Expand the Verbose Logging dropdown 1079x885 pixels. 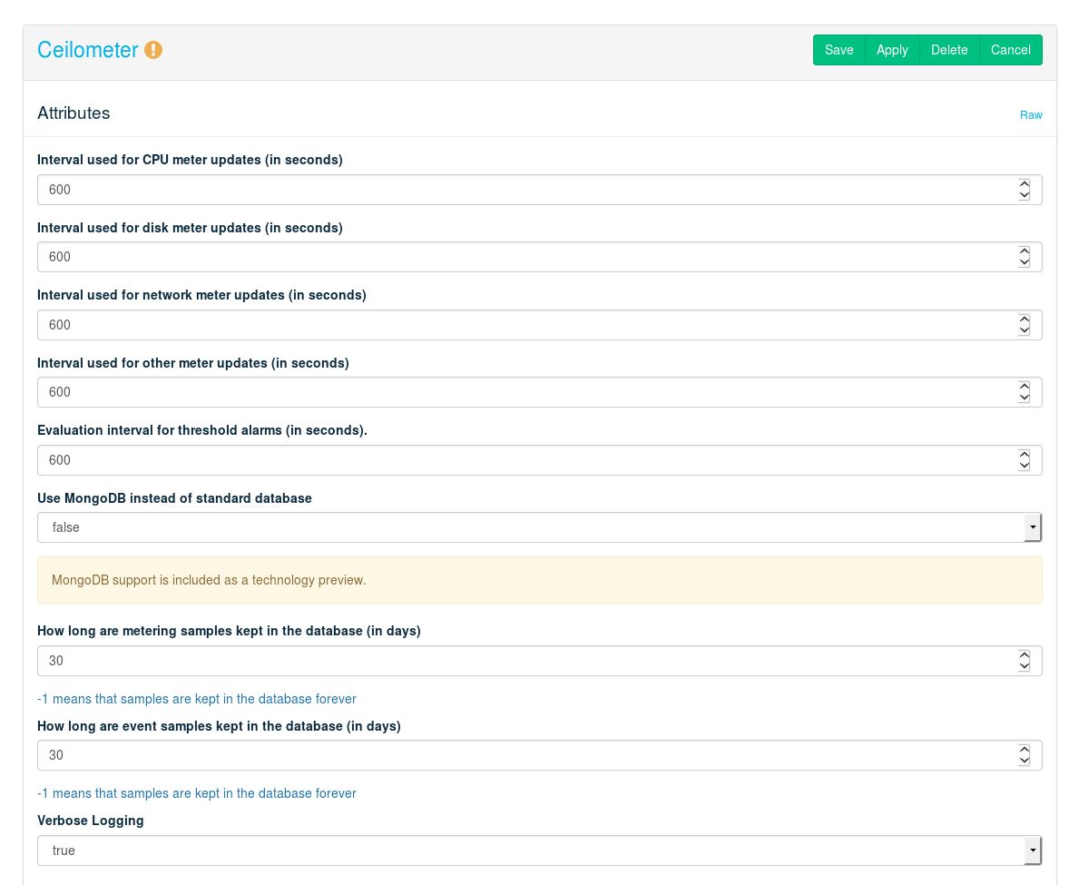coord(539,851)
